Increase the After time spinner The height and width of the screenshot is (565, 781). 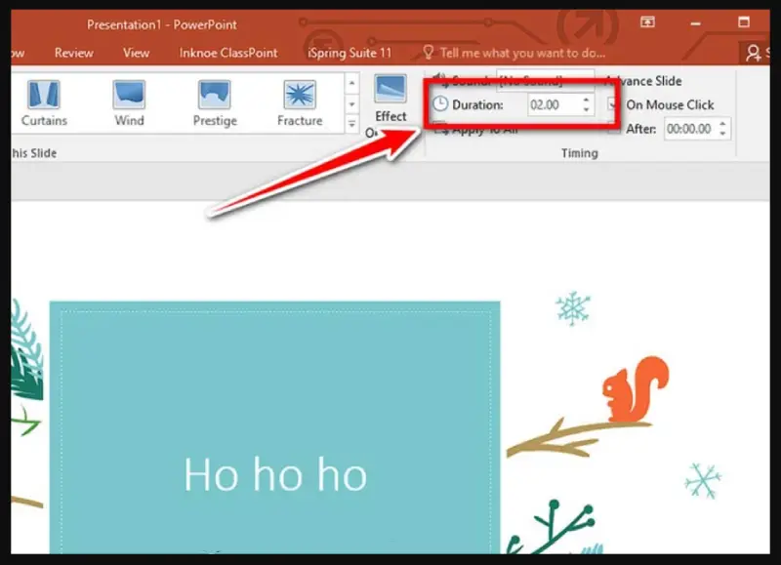722,124
